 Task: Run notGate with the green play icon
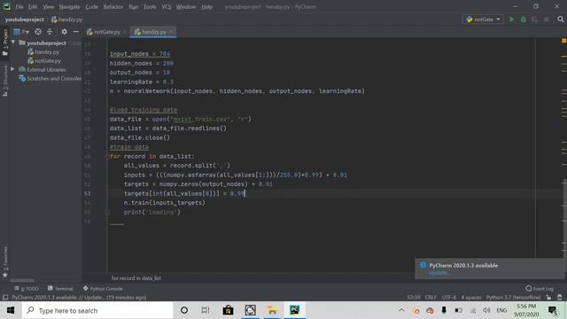(512, 19)
